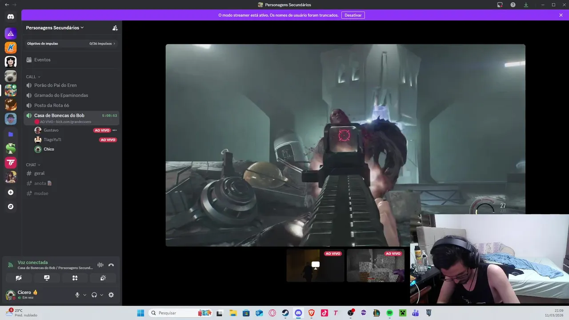Open Steam from the taskbar
This screenshot has height=320, width=569.
285,313
